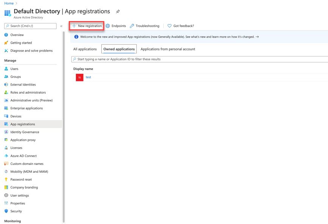Click the breadcrumb chevron after Home

click(16, 3)
